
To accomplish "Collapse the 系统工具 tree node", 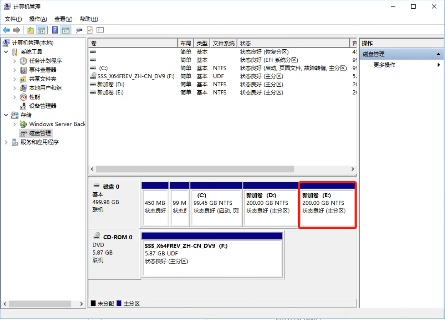I will (x=6, y=52).
